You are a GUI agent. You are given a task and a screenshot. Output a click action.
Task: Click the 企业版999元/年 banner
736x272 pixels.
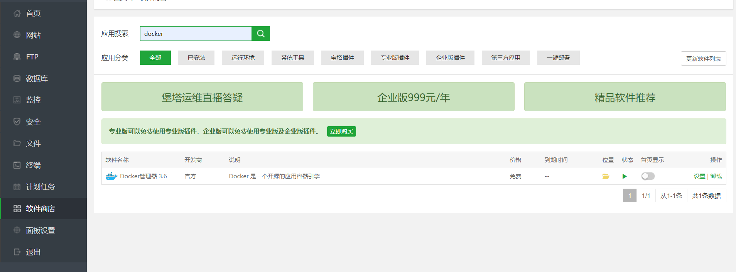tap(414, 97)
